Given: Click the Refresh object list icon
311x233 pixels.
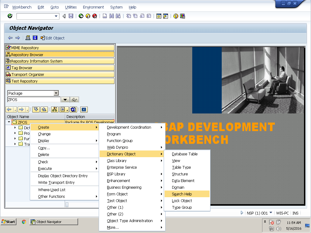Looking at the screenshot, I should 73,110.
